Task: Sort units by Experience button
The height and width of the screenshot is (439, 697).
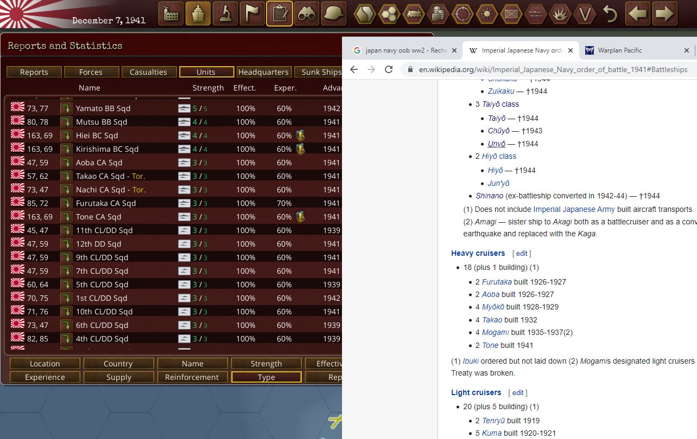Action: tap(45, 377)
